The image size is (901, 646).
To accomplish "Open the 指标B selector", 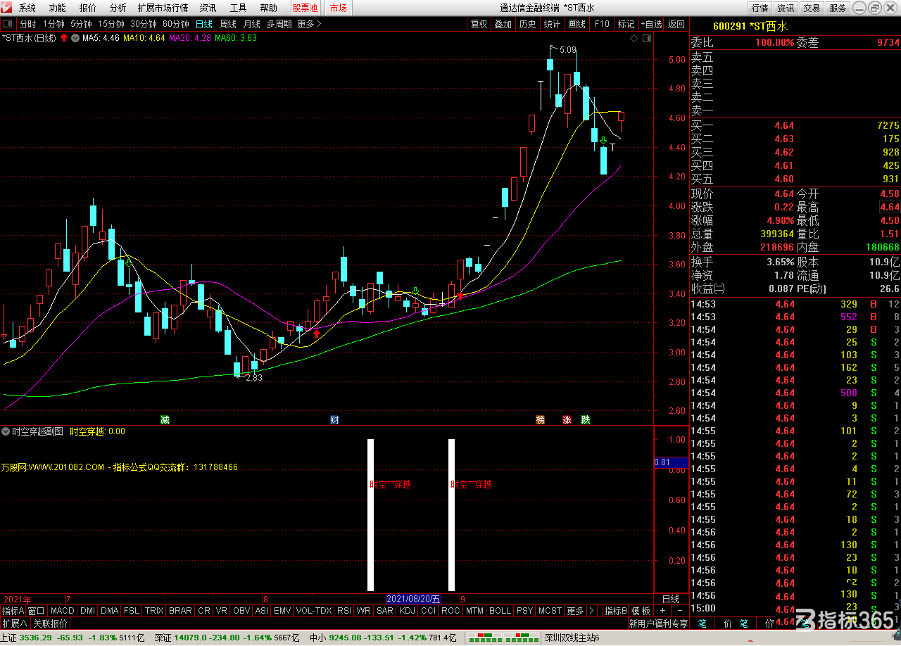I will (616, 611).
